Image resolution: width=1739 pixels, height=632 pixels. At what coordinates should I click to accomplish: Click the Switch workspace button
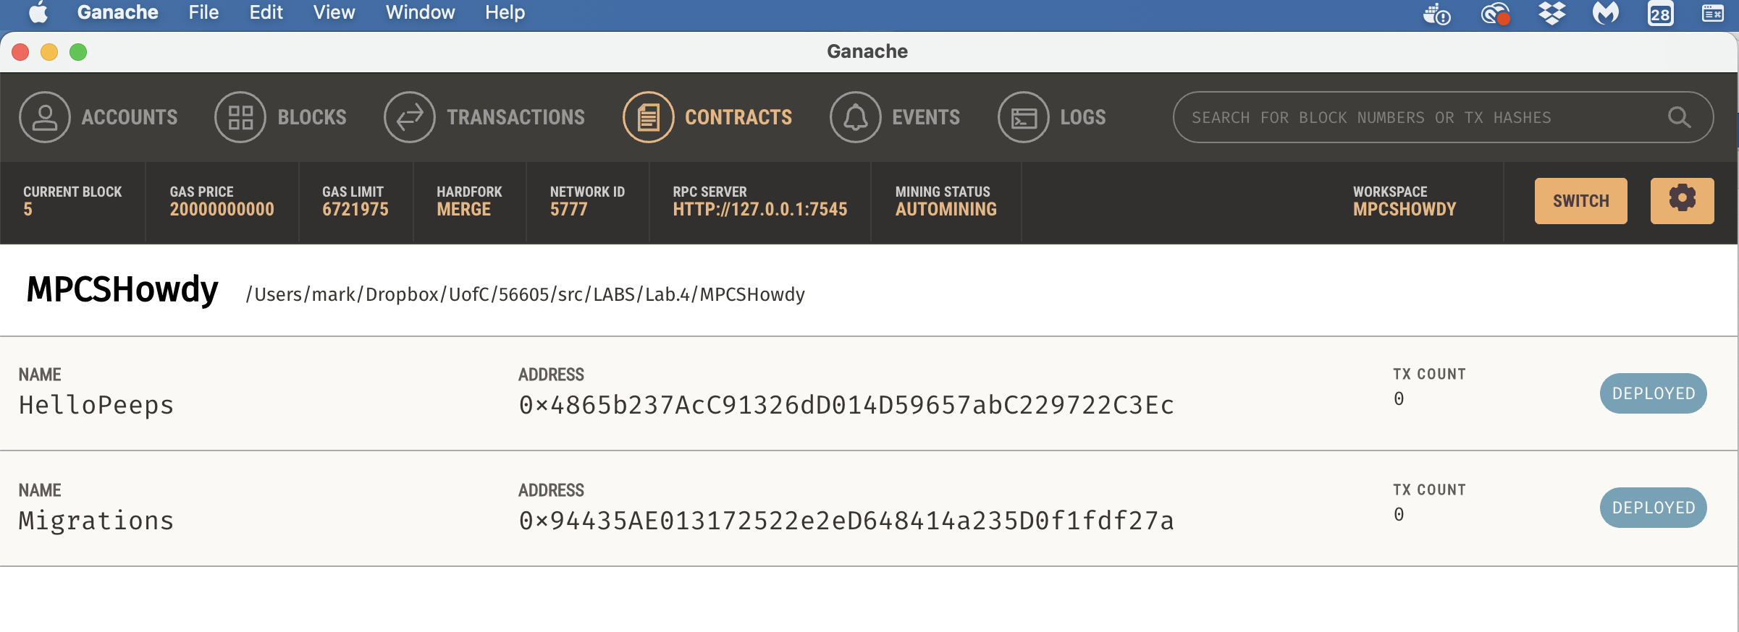pos(1580,200)
